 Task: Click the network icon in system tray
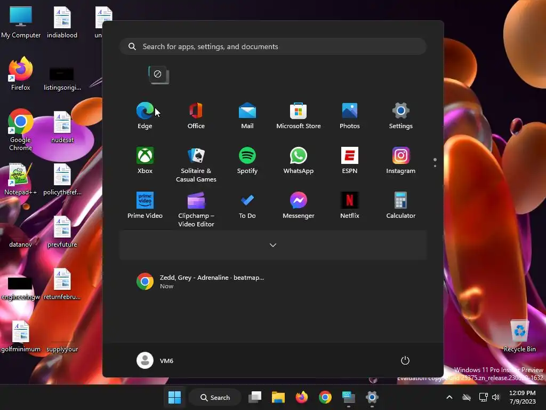tap(483, 397)
